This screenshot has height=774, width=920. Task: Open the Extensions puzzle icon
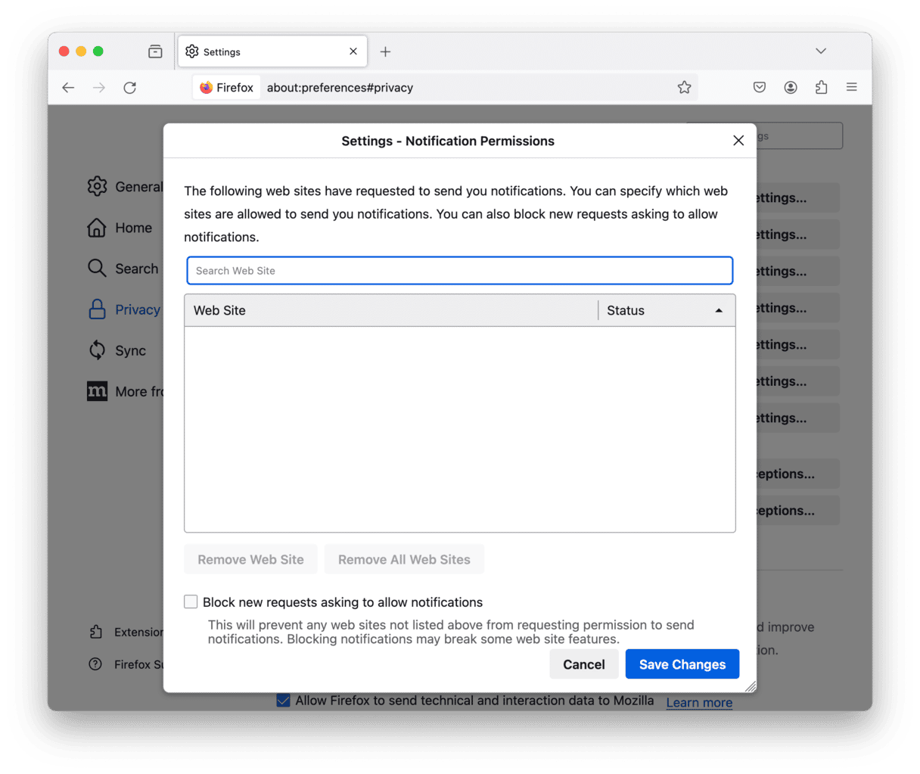click(x=821, y=88)
